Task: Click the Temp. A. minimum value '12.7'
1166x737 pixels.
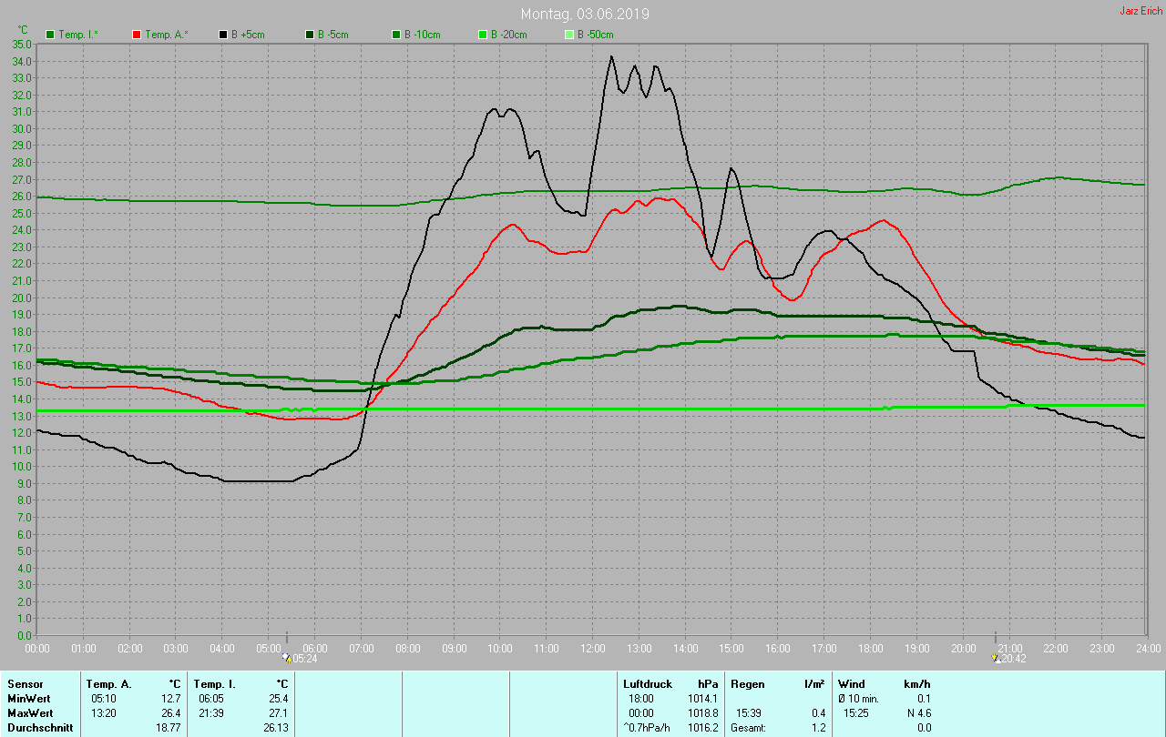Action: tap(171, 698)
